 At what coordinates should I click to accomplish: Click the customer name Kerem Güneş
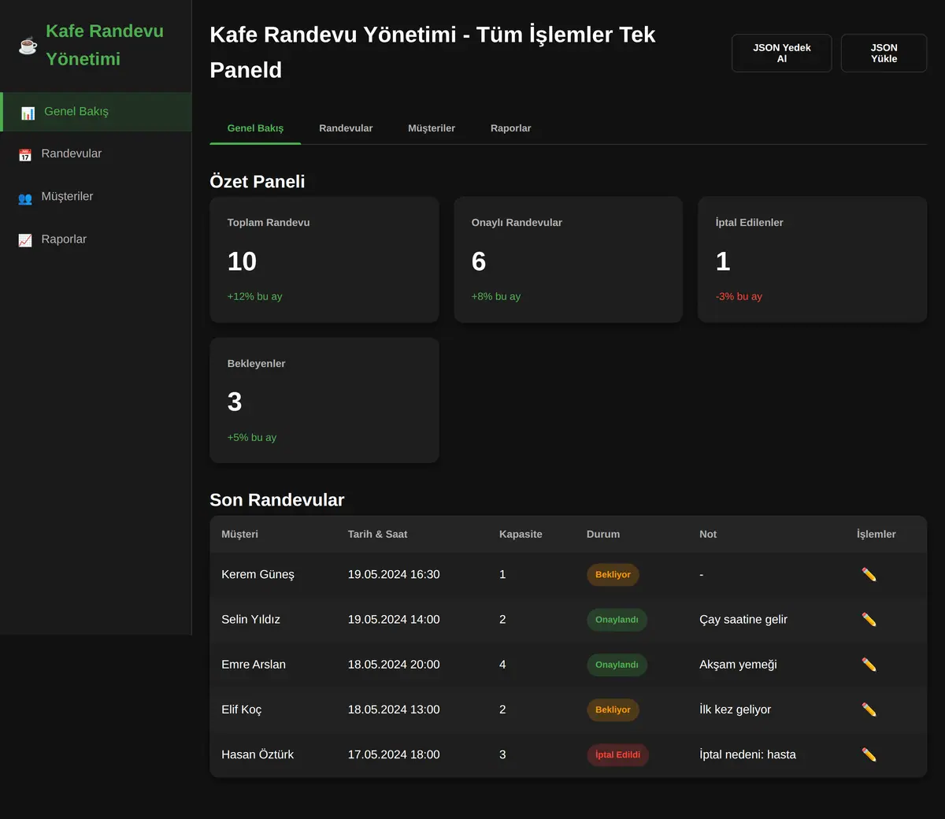258,575
